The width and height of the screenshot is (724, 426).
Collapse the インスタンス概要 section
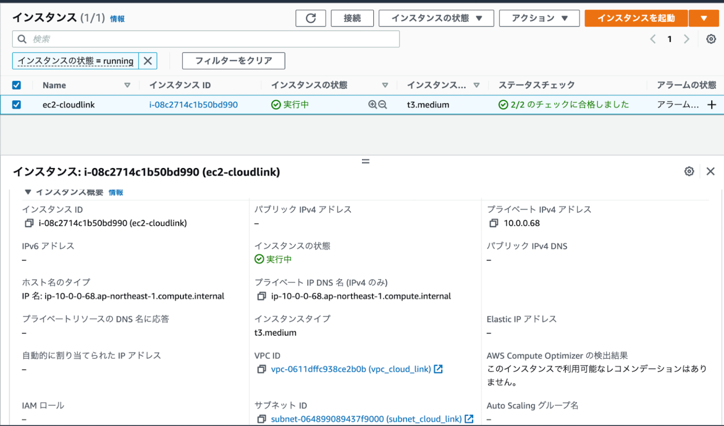27,192
